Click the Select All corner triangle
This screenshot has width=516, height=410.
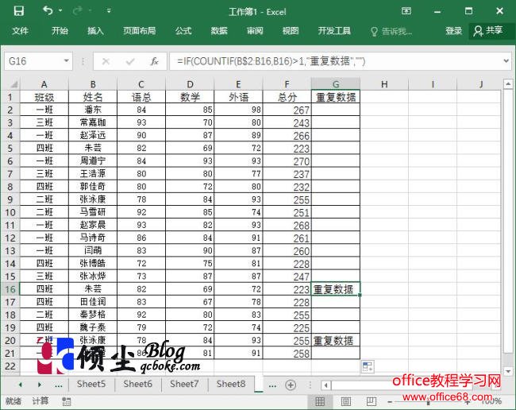pos(14,84)
